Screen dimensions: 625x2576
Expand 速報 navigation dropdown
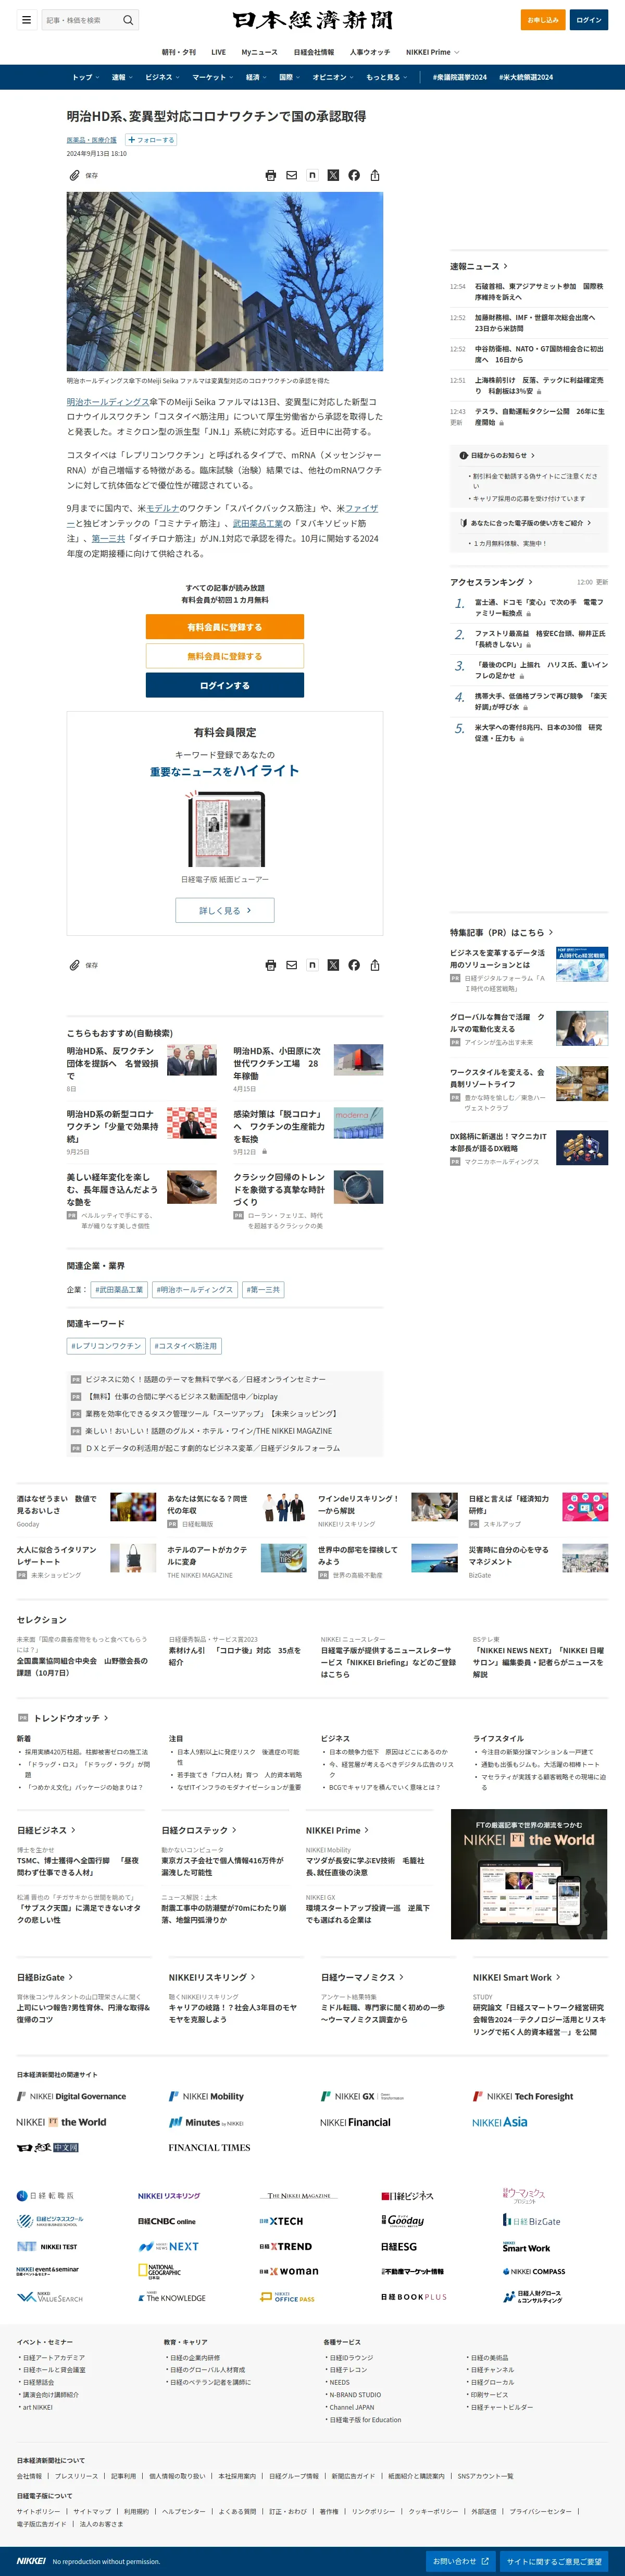pyautogui.click(x=121, y=77)
